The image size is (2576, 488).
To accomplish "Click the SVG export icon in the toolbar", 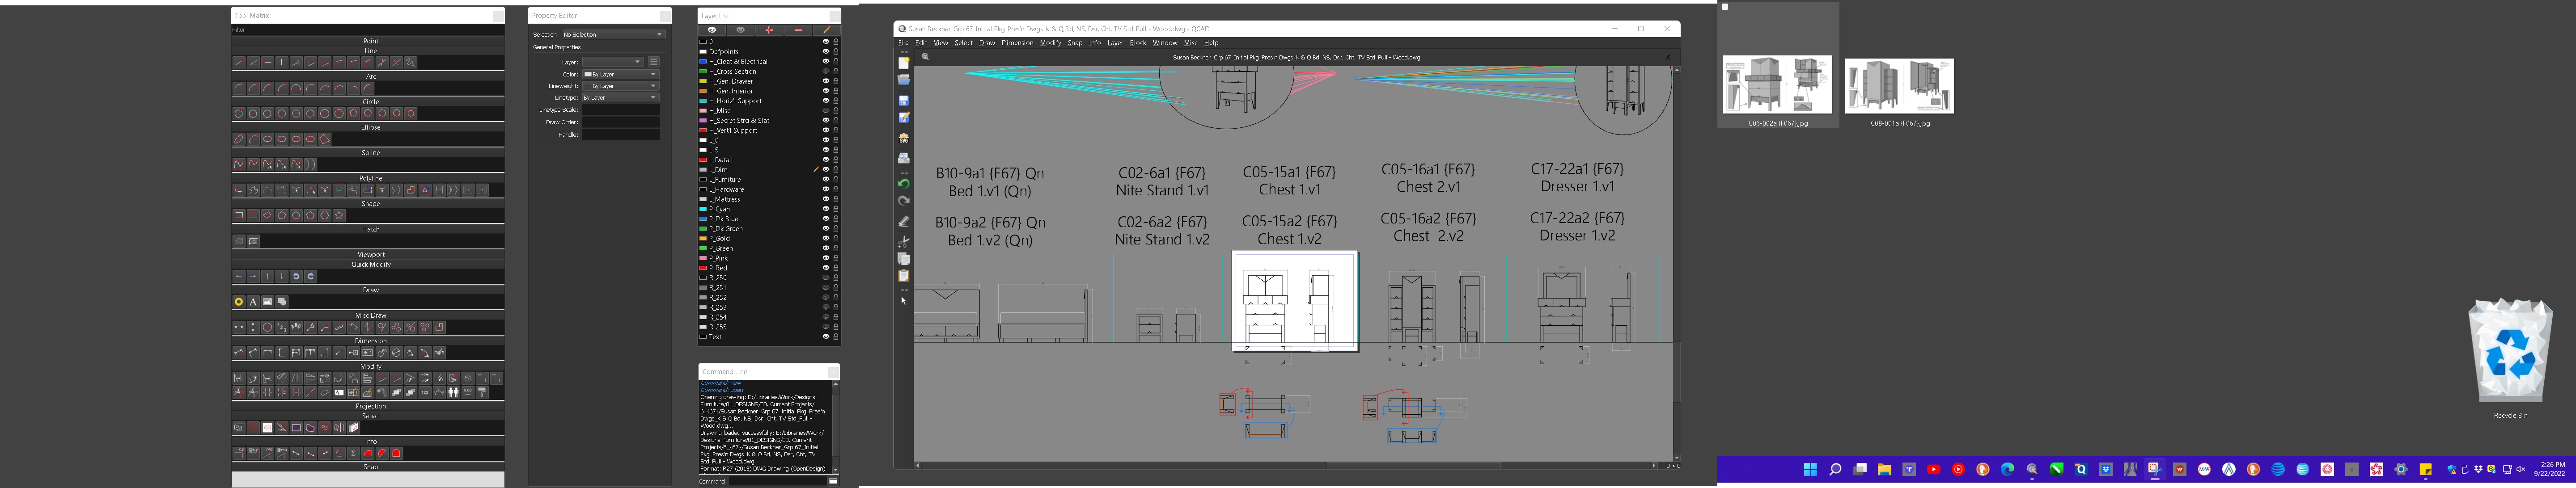I will tap(904, 138).
